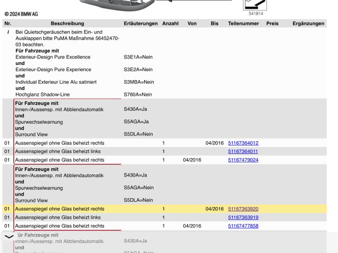Click the Erläuterungen column header
Screen dimensions: 338x253
(x=140, y=24)
